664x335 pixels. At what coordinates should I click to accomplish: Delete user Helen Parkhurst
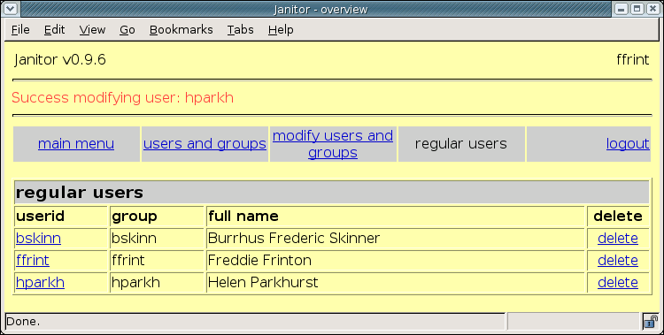pyautogui.click(x=618, y=282)
